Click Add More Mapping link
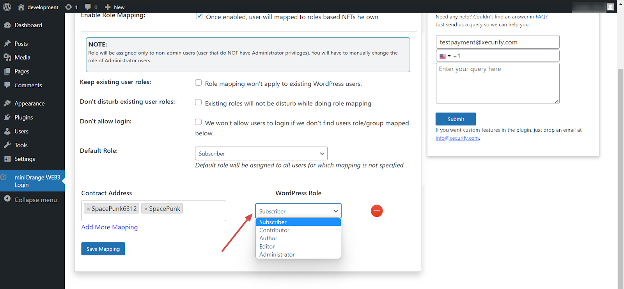Viewport: 624px width, 289px height. (110, 227)
